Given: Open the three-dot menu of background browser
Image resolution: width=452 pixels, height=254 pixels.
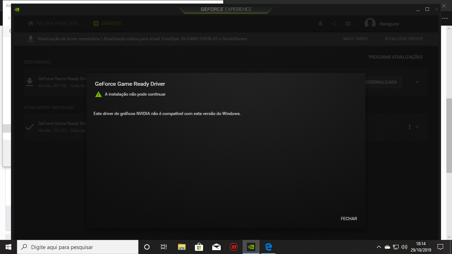Looking at the screenshot, I should click(445, 18).
